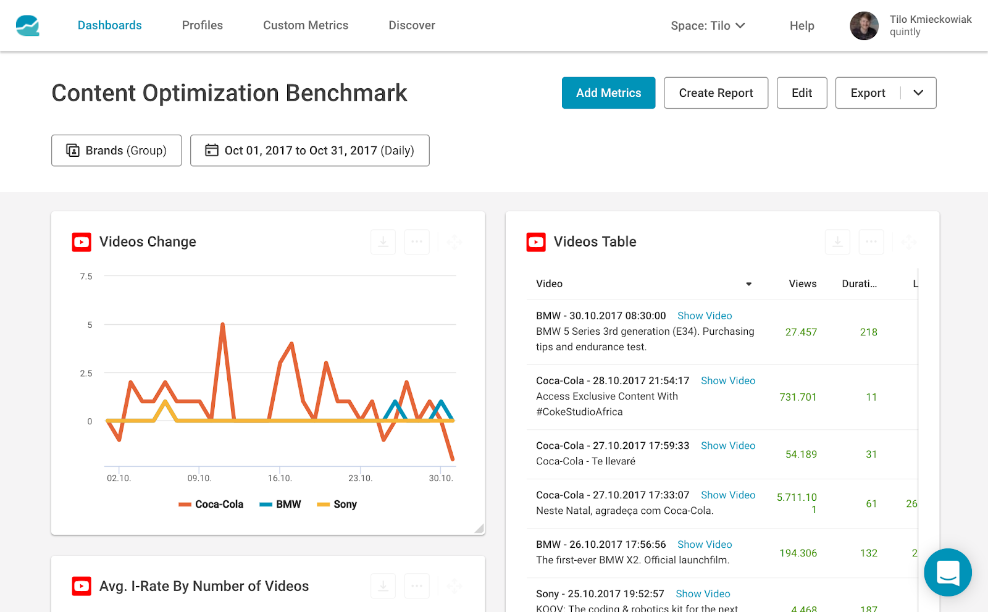Download the Videos Change chart

(x=383, y=242)
